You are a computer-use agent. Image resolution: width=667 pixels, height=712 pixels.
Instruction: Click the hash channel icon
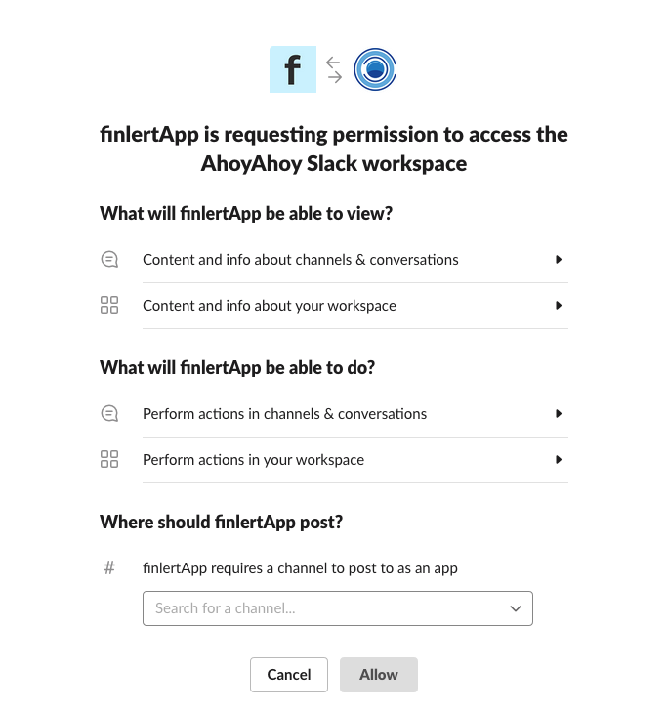[x=109, y=568]
